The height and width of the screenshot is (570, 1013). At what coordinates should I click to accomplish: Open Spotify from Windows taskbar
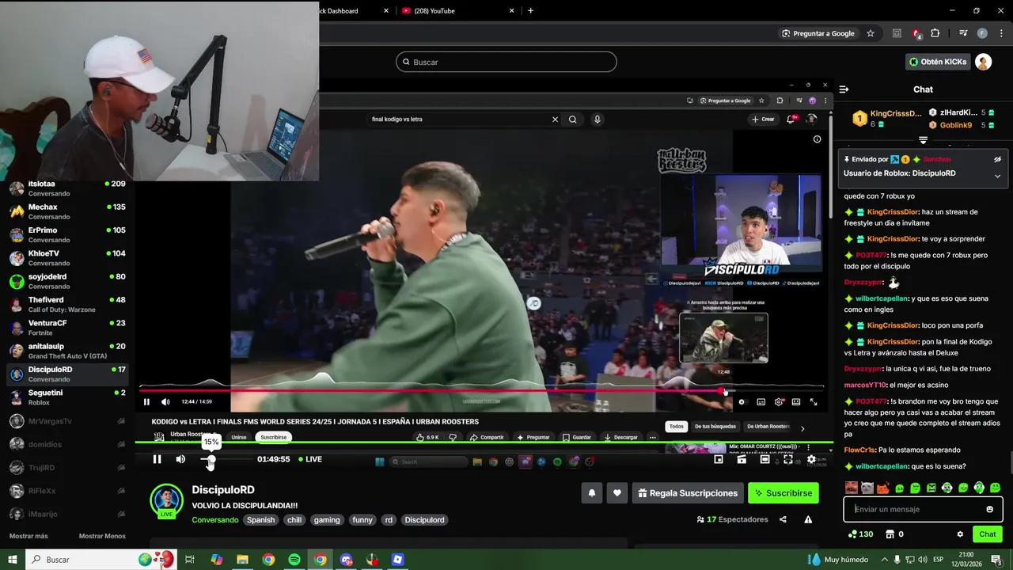(294, 560)
